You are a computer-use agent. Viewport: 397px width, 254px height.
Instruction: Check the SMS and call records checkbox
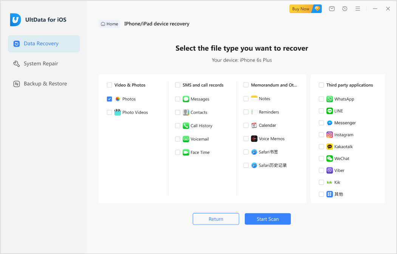tap(178, 85)
